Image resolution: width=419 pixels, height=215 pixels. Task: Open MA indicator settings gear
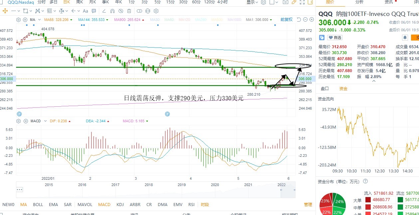[x=18, y=20]
